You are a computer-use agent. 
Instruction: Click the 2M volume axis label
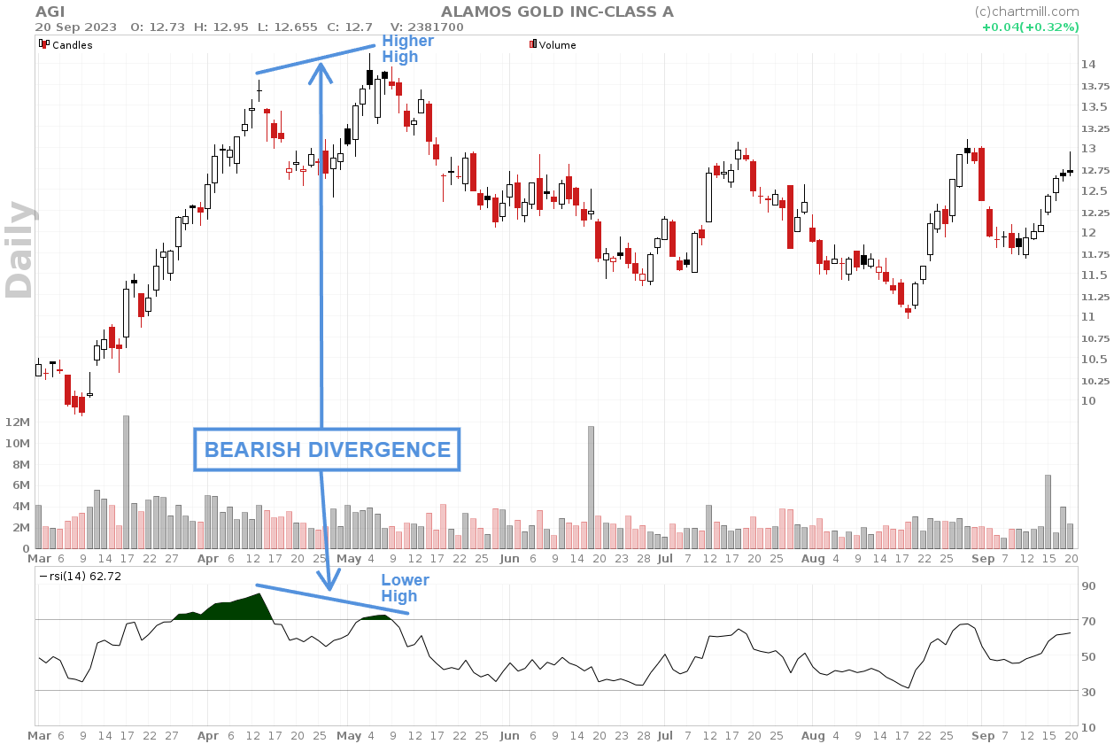[20, 528]
